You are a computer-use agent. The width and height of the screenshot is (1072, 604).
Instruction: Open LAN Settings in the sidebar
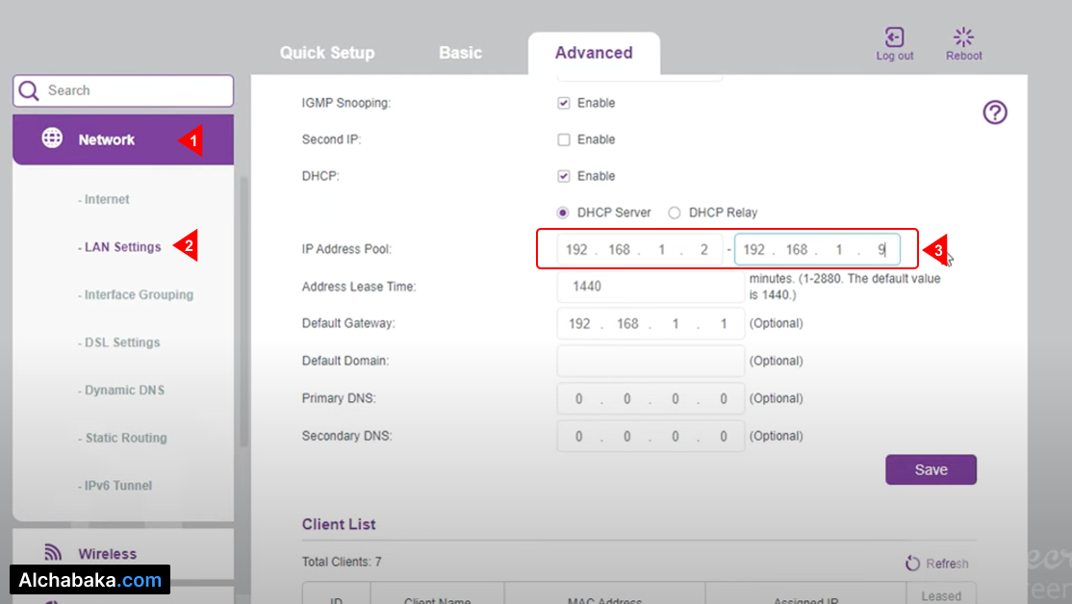122,247
